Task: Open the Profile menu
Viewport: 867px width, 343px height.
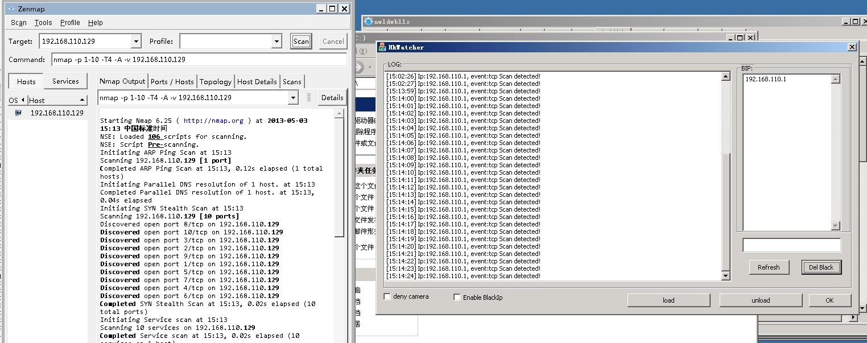Action: pos(70,23)
